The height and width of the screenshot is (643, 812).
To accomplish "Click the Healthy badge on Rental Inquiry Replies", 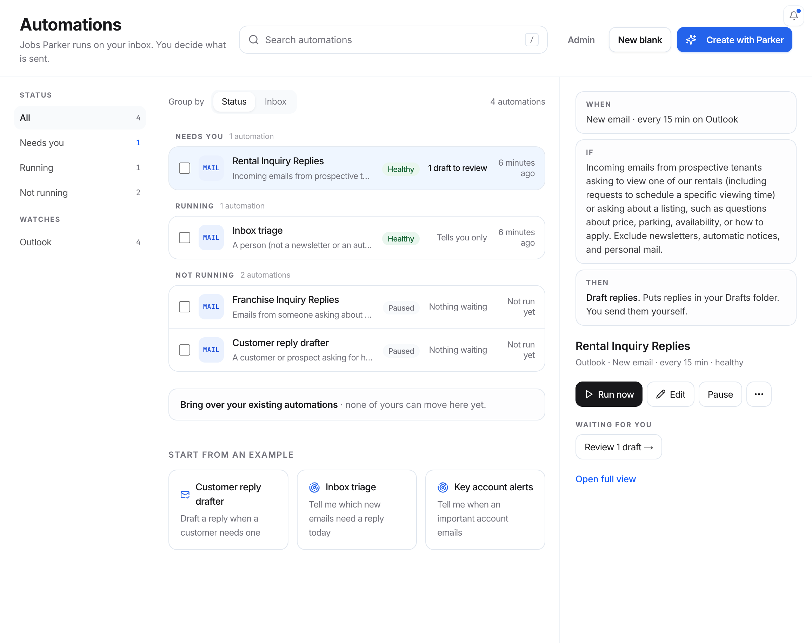I will (x=400, y=169).
